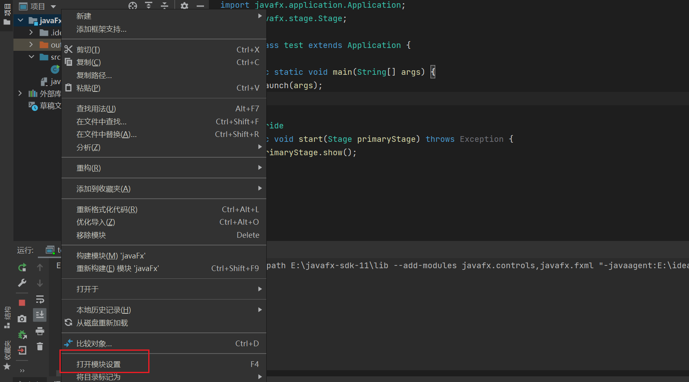Viewport: 689px width, 382px height.
Task: Choose 比较对象... menu entry
Action: 164,343
